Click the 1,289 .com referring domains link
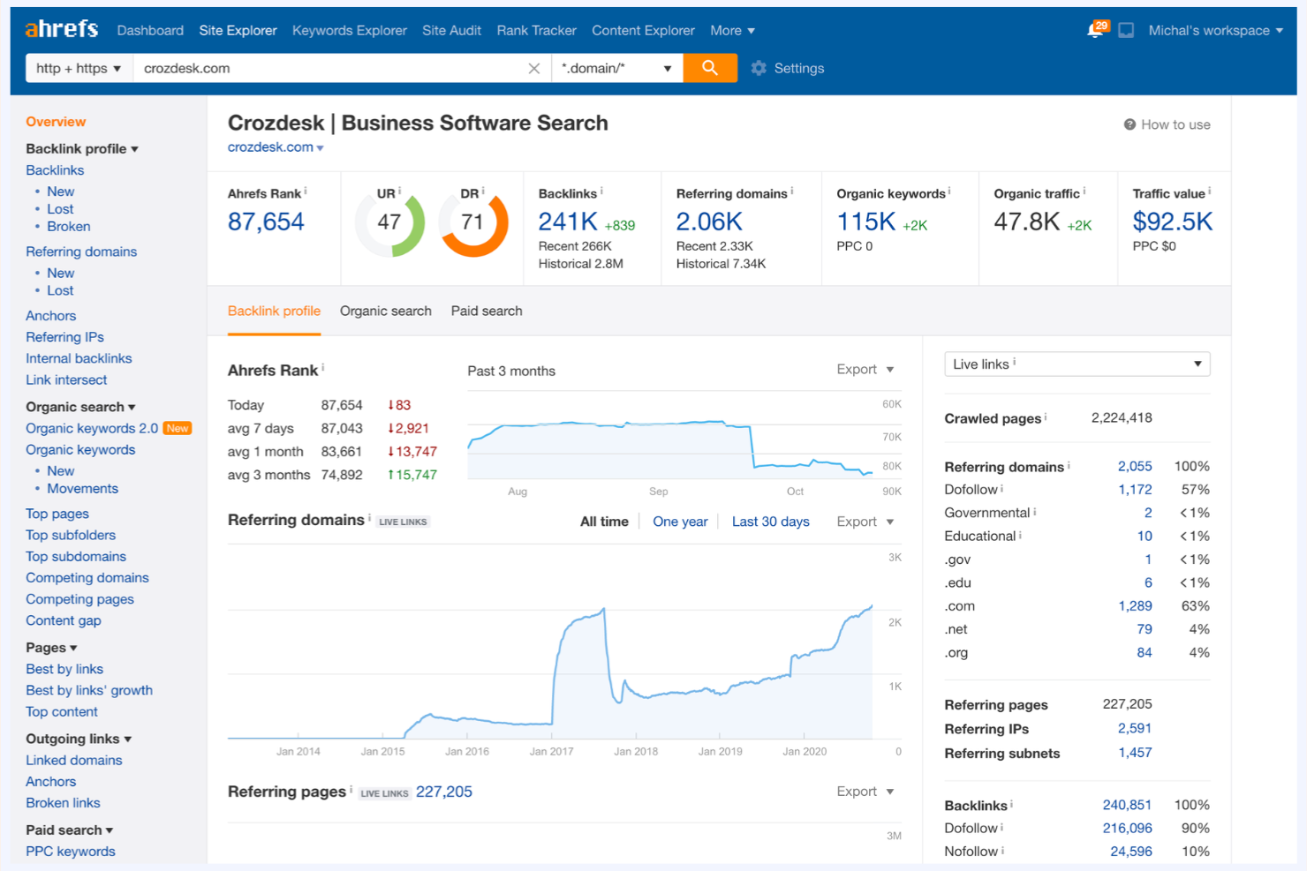Screen dimensions: 1307x871 (1135, 605)
